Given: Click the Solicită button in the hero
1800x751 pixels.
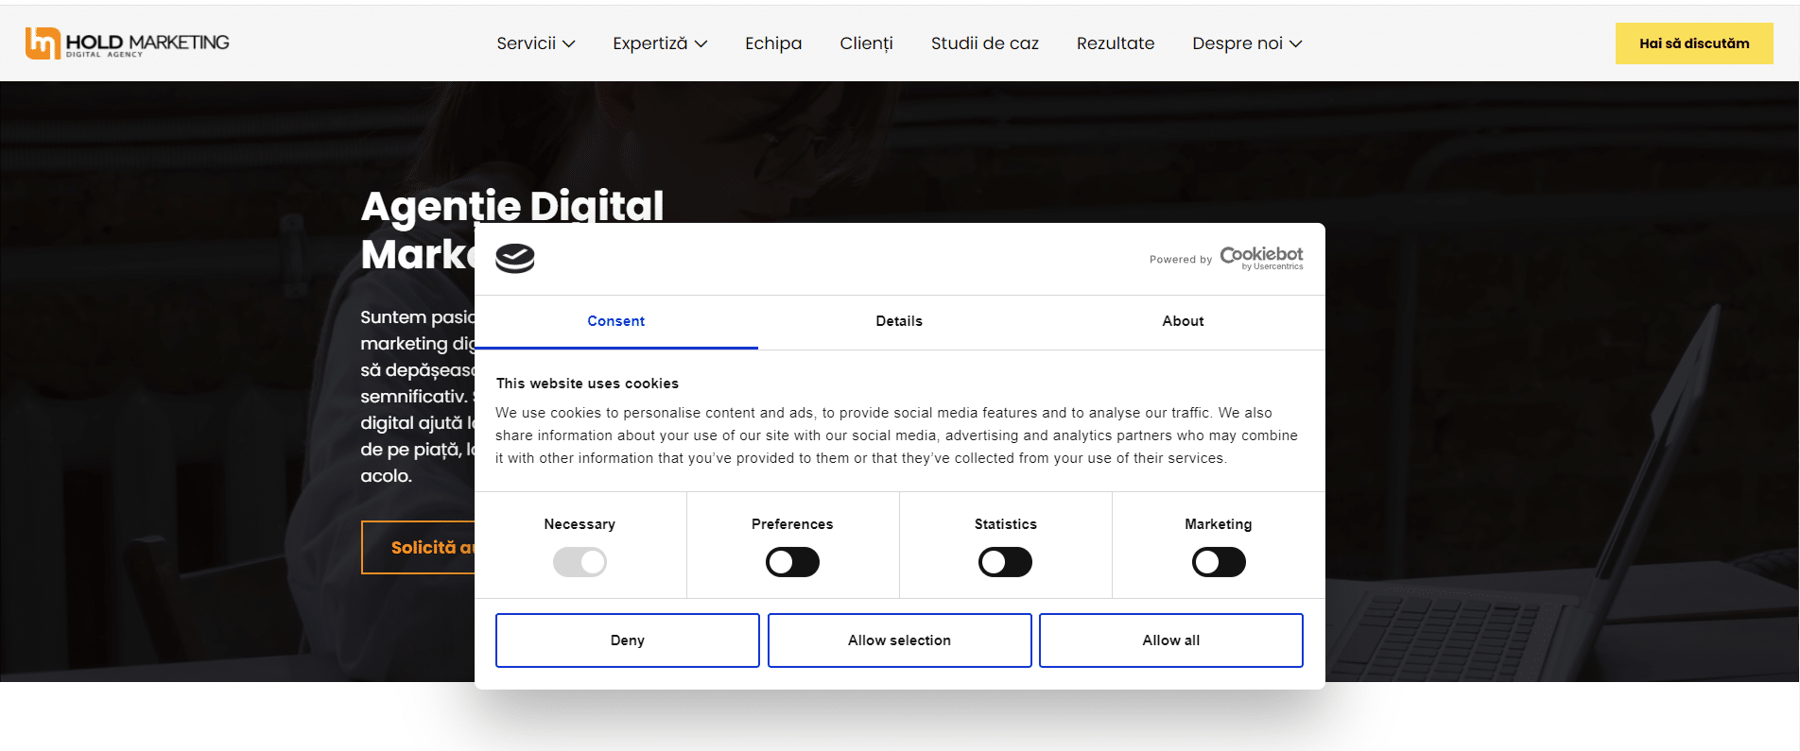Looking at the screenshot, I should point(418,547).
